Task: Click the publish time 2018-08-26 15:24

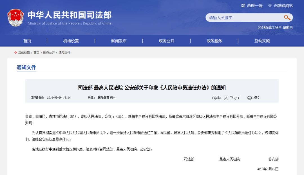Action: click(x=59, y=98)
